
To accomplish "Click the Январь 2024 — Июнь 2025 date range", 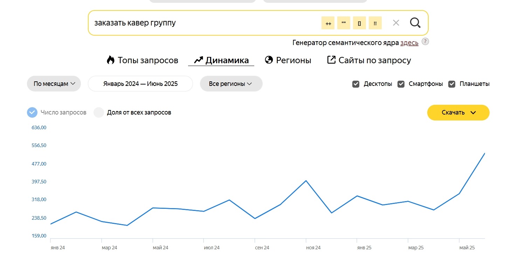I will point(140,84).
